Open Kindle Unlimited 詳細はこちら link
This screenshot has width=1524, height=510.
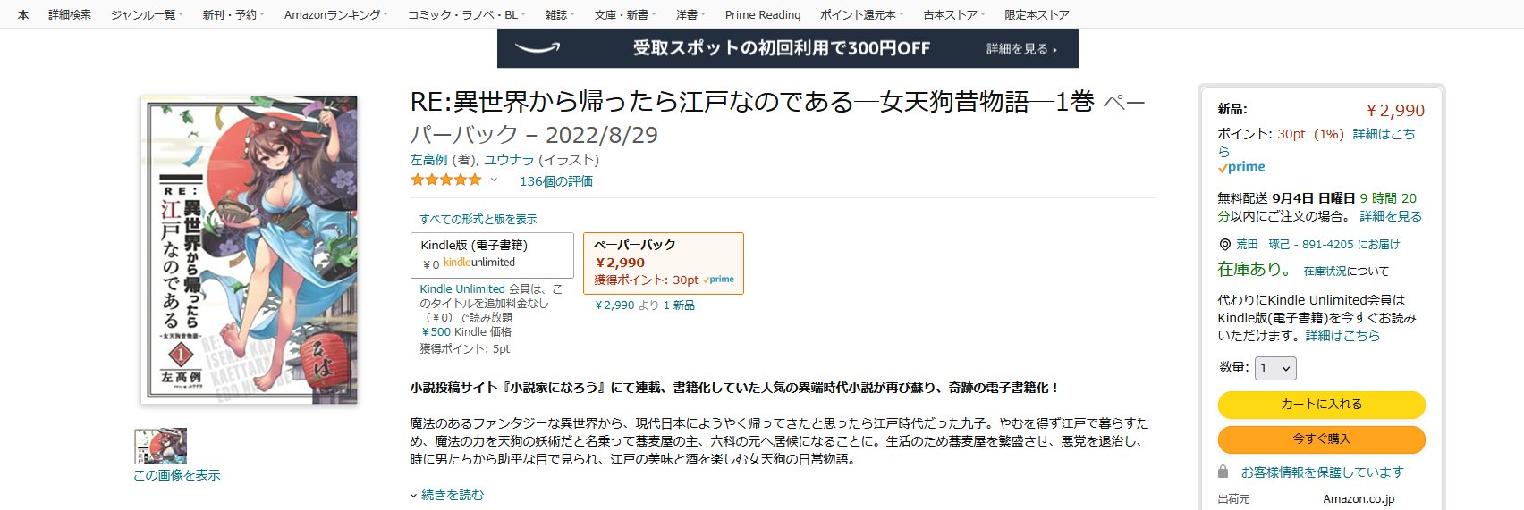(x=1342, y=336)
